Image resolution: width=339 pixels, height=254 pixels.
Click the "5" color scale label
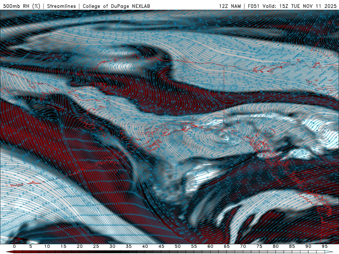tap(31, 246)
